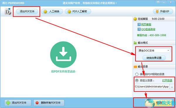
Task: Click the 打开目录 link
Action: (167, 81)
